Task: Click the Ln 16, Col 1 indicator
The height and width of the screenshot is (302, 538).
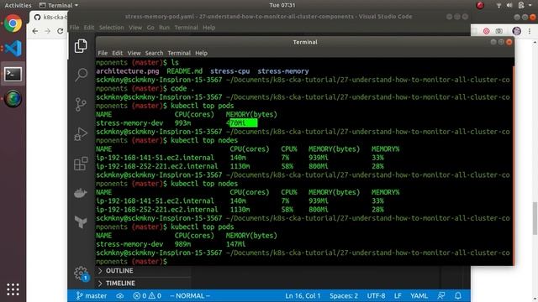Action: point(303,296)
